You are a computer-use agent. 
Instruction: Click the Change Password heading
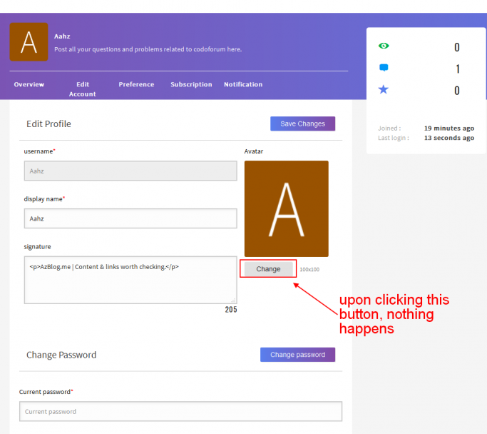click(61, 355)
